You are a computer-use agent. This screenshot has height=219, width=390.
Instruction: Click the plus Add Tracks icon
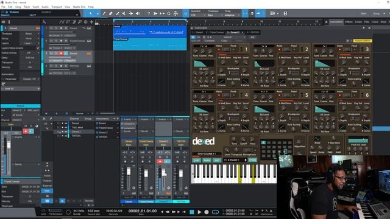[91, 22]
